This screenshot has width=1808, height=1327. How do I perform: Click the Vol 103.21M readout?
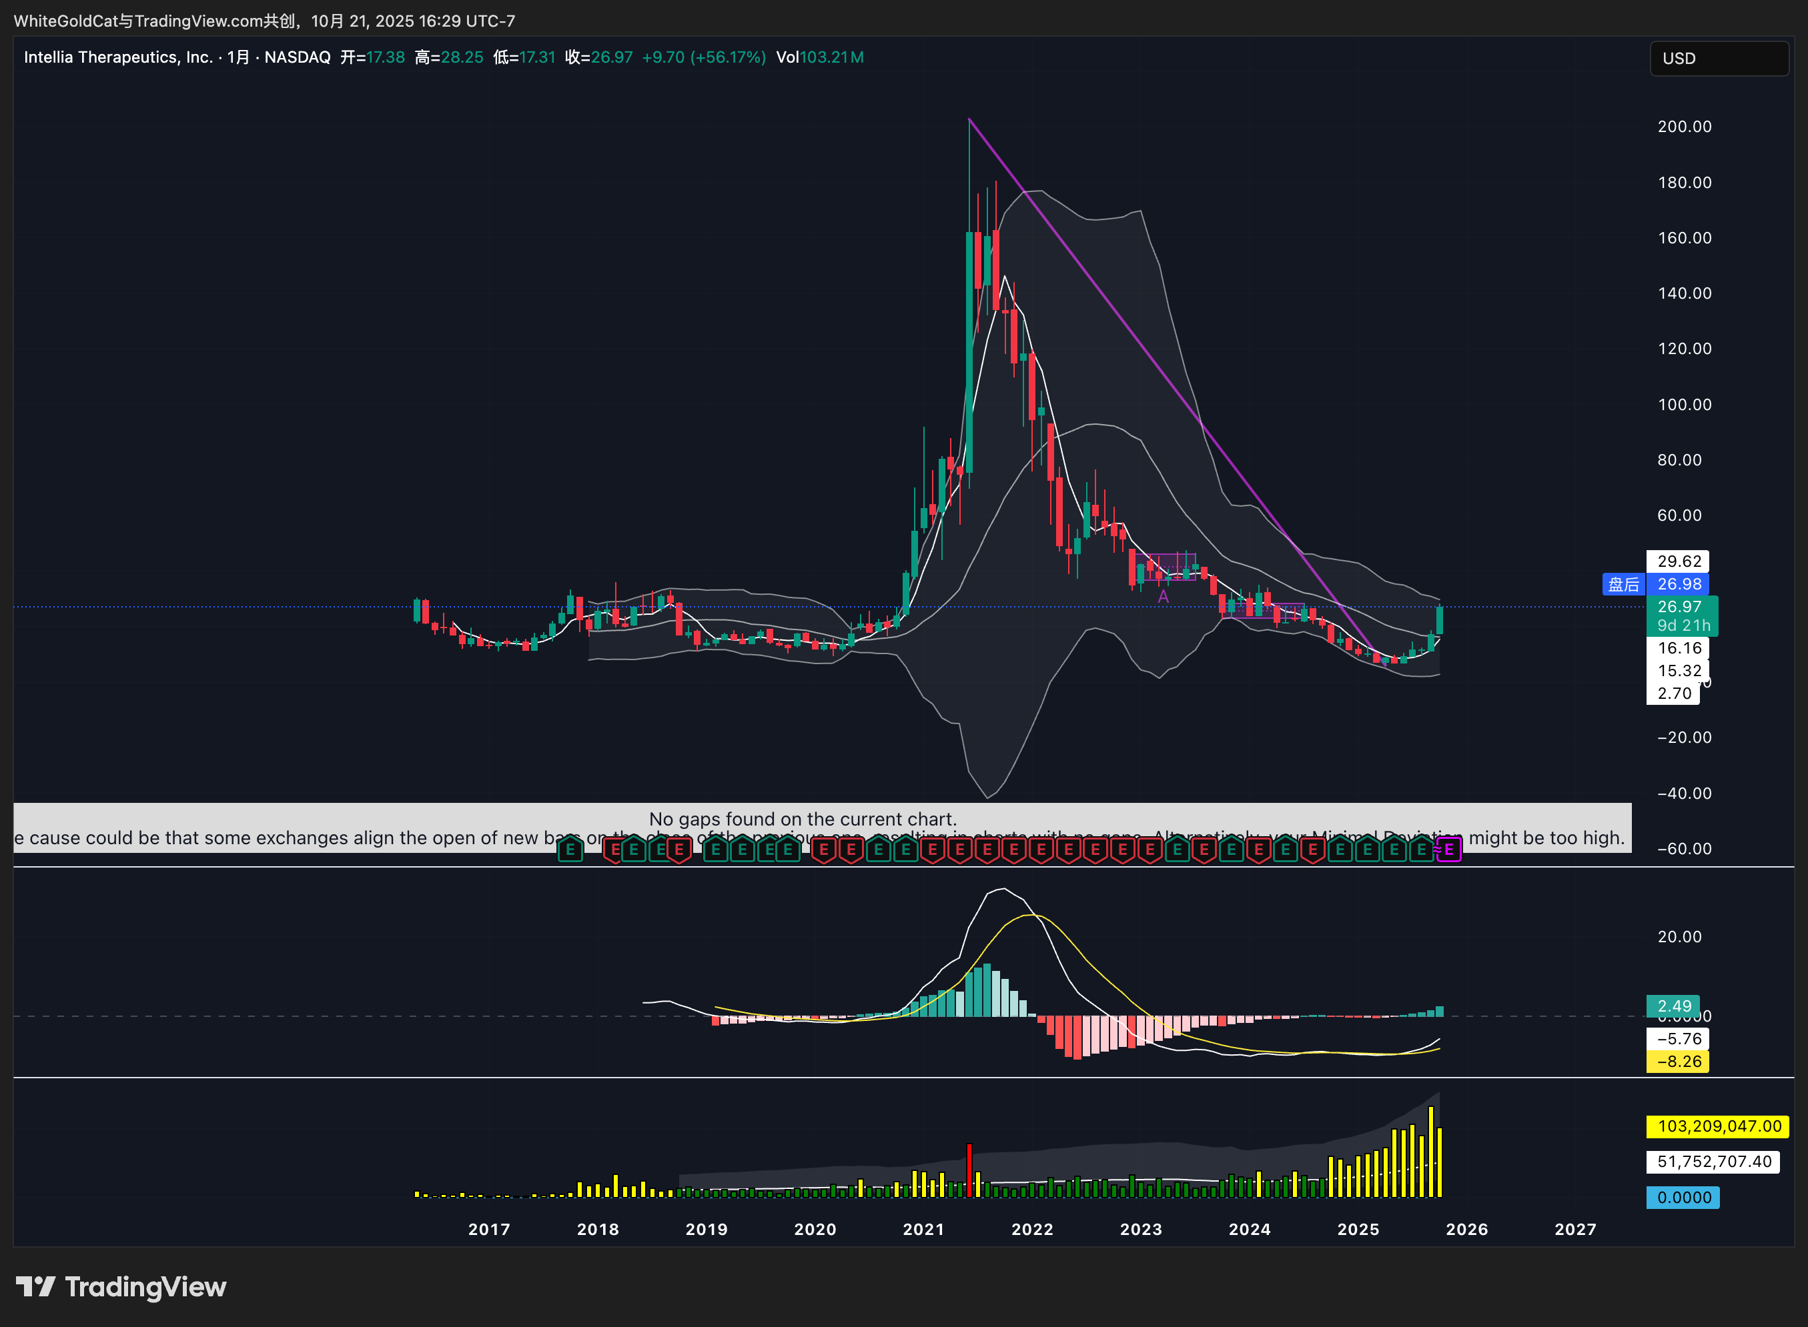(820, 57)
